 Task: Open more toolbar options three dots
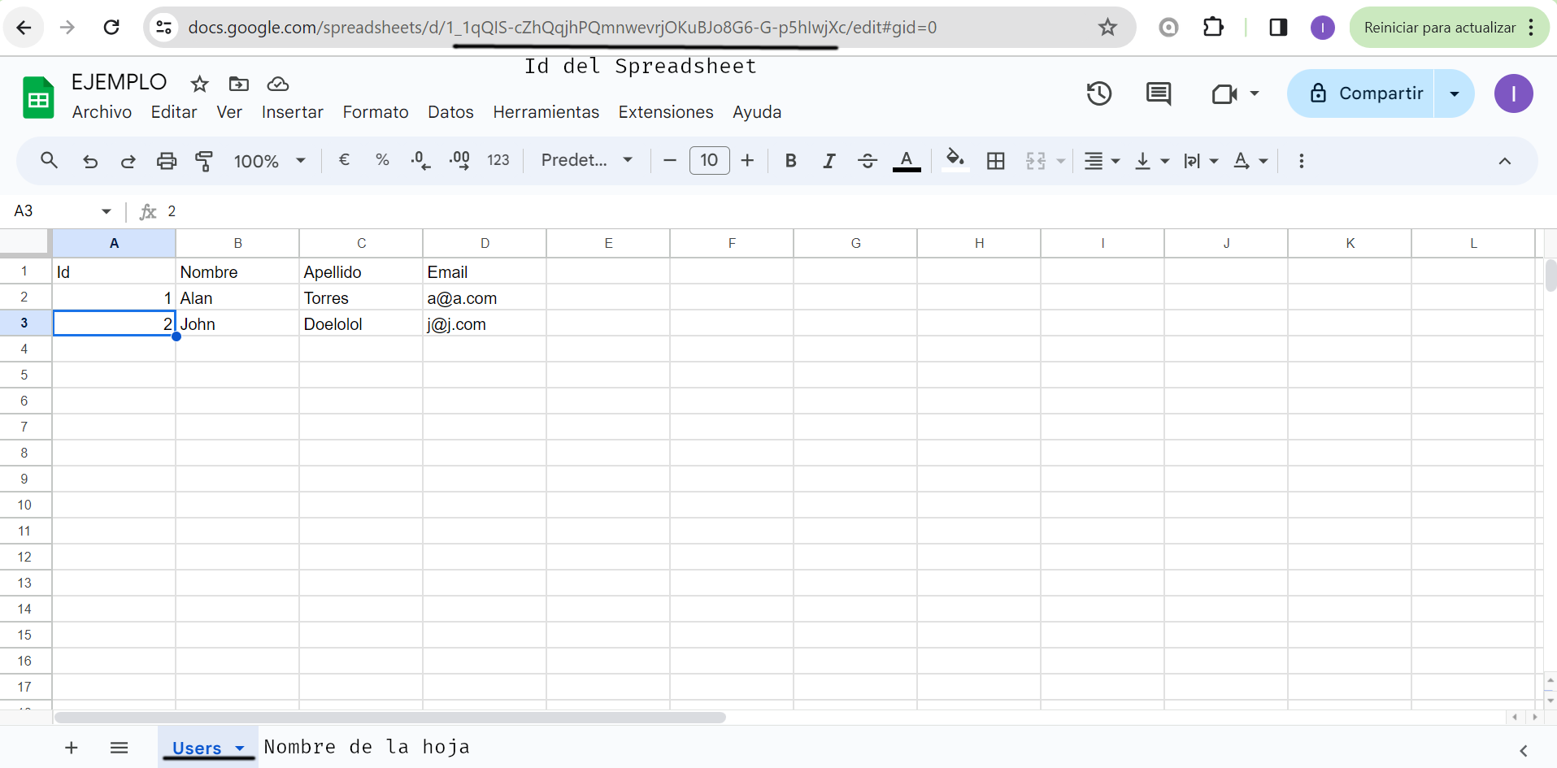1301,161
